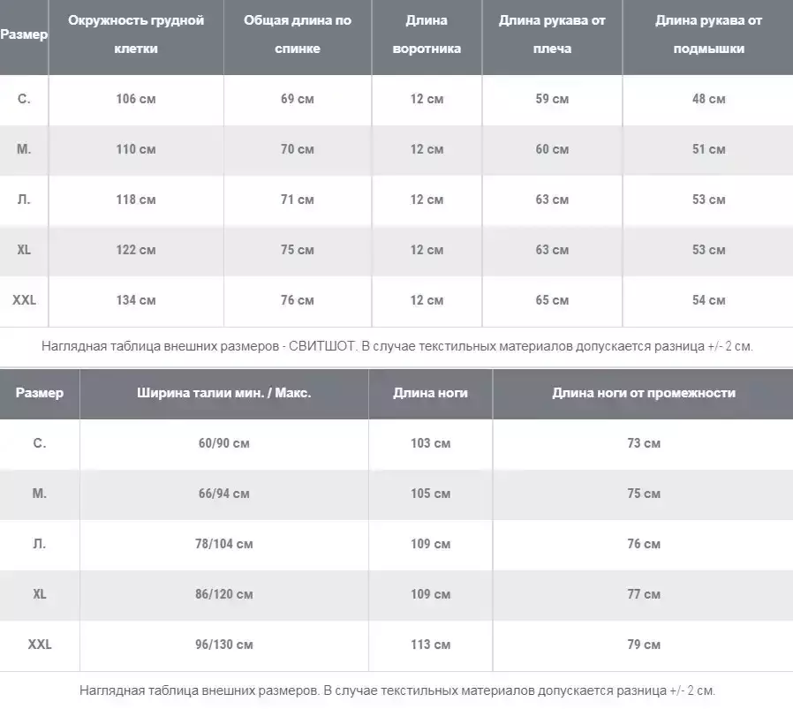Click the "Длина ноги от промежности" header
Viewport: 793px width, 709px height.
(x=644, y=393)
